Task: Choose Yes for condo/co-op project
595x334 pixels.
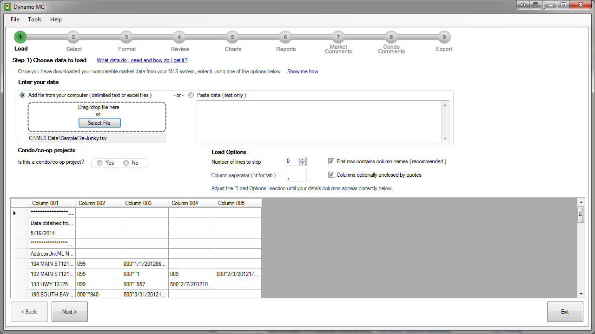Action: pos(99,163)
